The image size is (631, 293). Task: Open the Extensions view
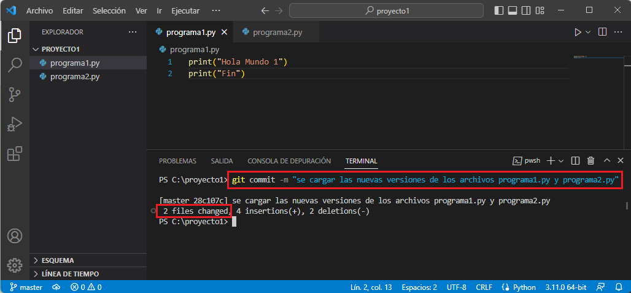pyautogui.click(x=15, y=154)
